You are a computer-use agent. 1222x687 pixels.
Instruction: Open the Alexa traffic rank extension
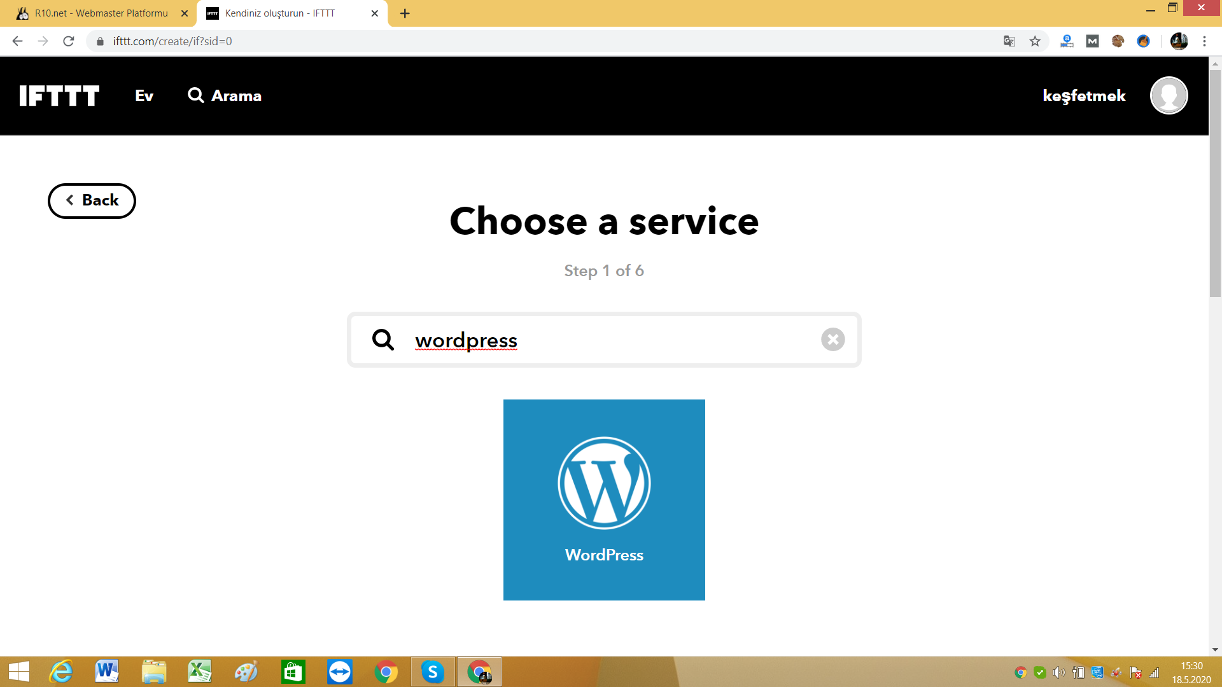pyautogui.click(x=1067, y=41)
